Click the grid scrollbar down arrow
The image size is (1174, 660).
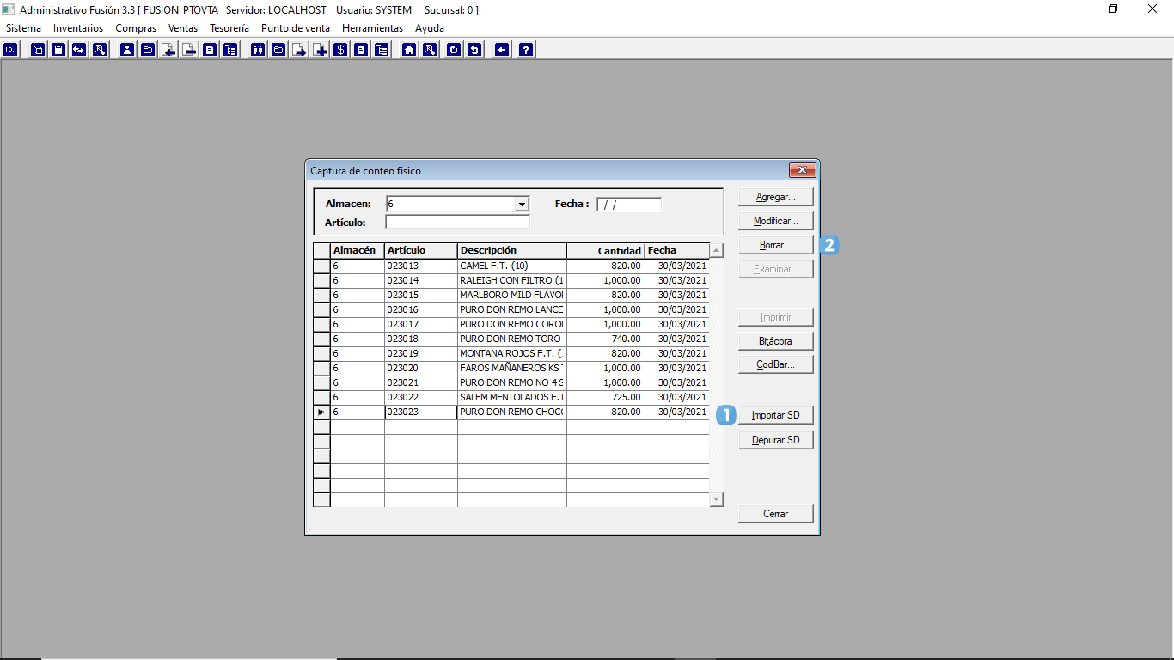[717, 499]
